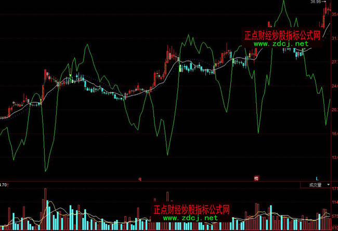Click the 35 price axis label
The height and width of the screenshot is (231, 338).
point(334,15)
